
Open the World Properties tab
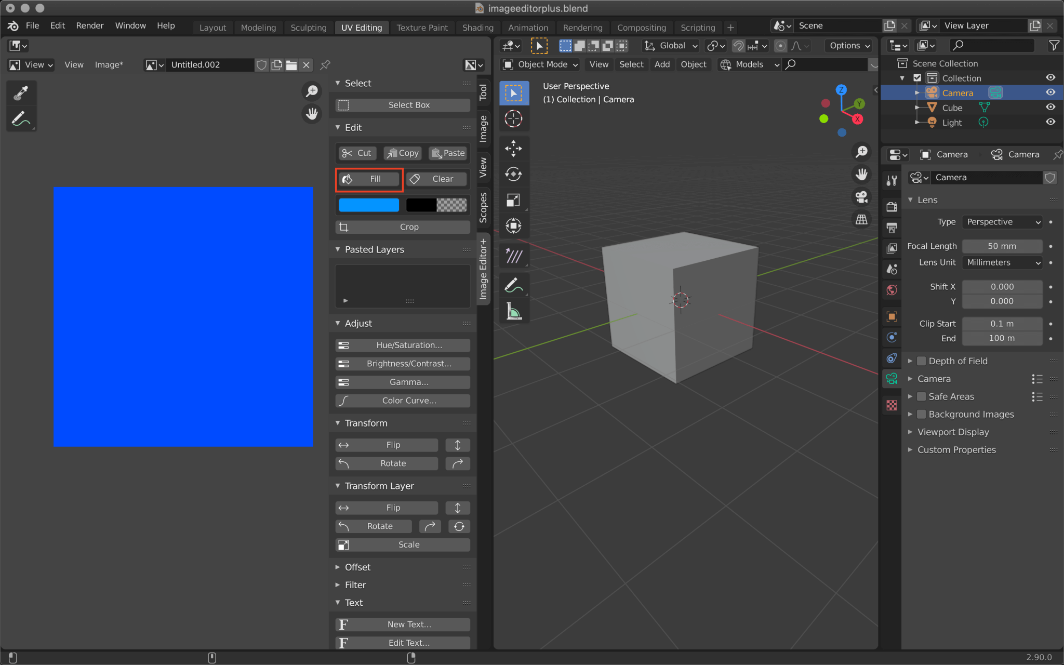coord(892,290)
